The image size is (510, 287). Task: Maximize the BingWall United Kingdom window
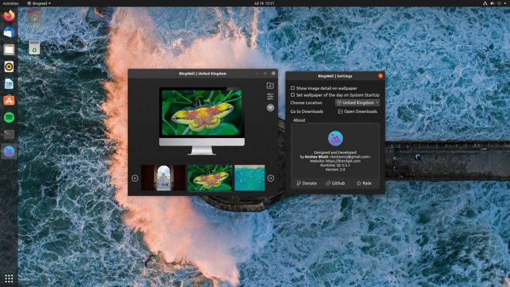tap(265, 73)
